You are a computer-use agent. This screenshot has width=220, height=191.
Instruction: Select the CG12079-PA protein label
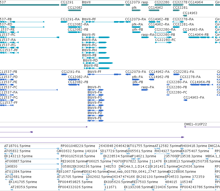[136, 72]
